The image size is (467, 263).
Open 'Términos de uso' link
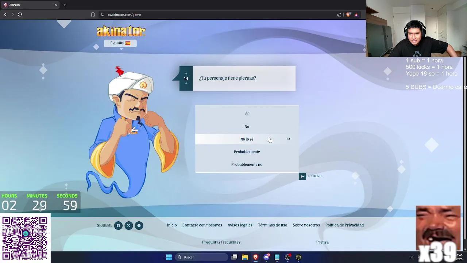273,225
